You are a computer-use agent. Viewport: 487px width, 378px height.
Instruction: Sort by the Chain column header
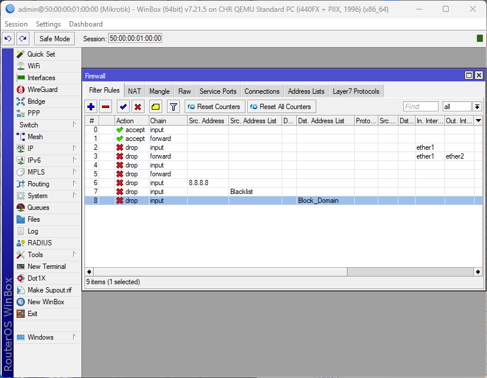168,121
